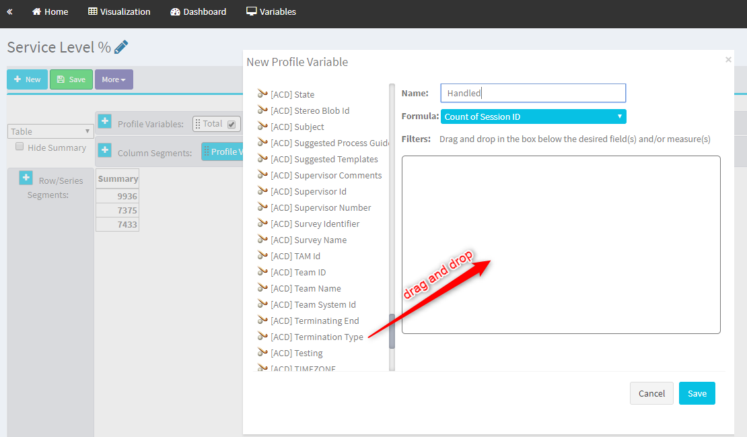
Task: Collapse the sidebar with the double-chevron icon
Action: [x=9, y=12]
